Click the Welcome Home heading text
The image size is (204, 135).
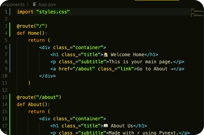tap(127, 55)
